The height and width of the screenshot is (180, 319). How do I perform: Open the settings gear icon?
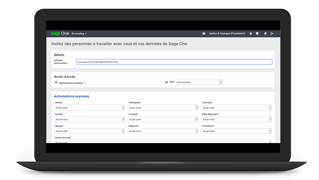tap(265, 34)
